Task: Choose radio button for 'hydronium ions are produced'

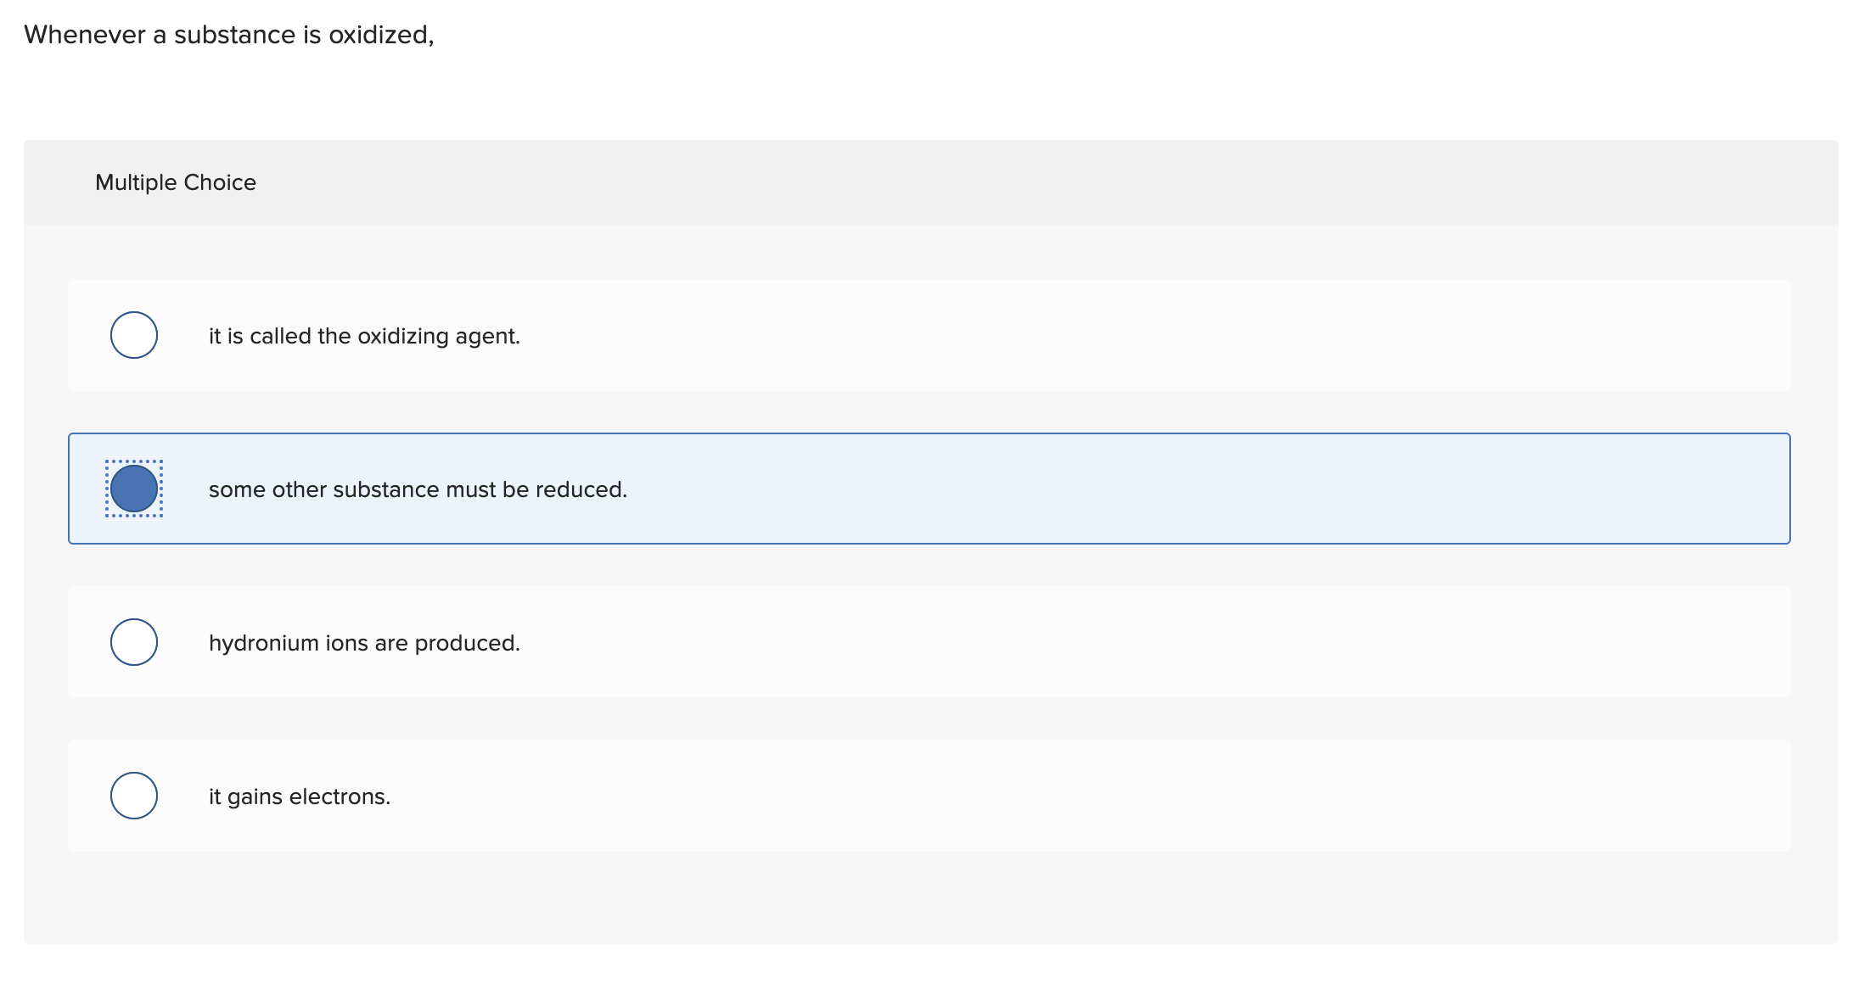Action: pyautogui.click(x=134, y=642)
